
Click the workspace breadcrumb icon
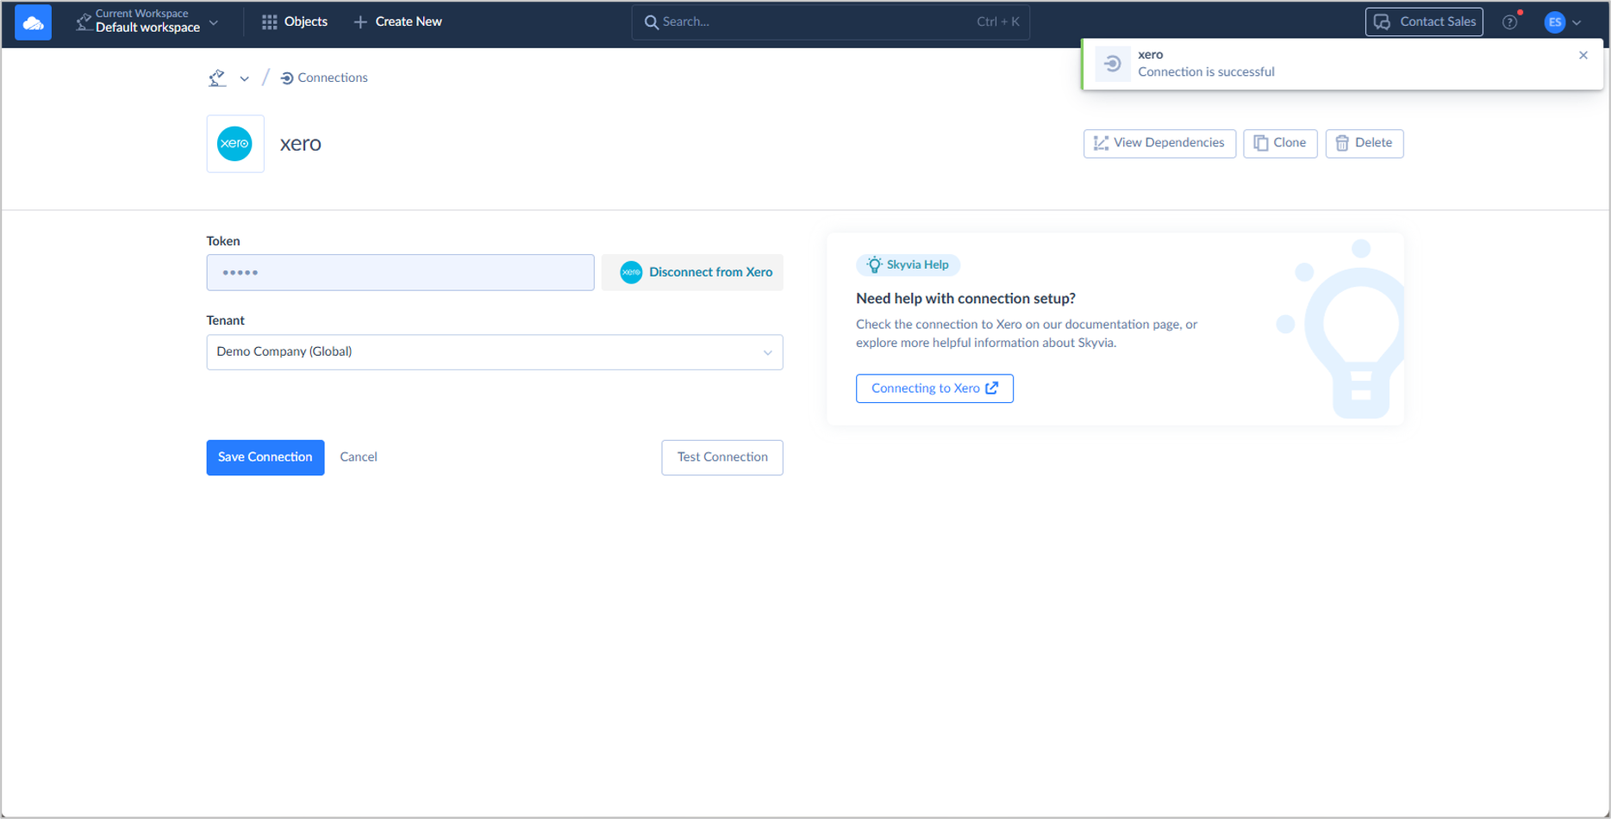tap(217, 78)
